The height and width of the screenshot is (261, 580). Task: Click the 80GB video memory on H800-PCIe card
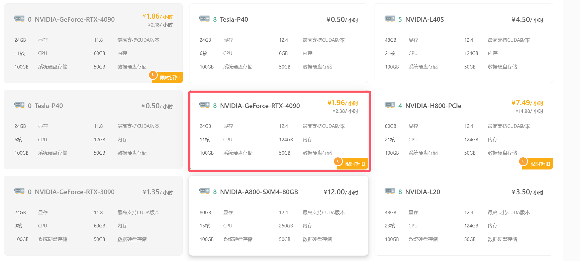[x=391, y=126]
